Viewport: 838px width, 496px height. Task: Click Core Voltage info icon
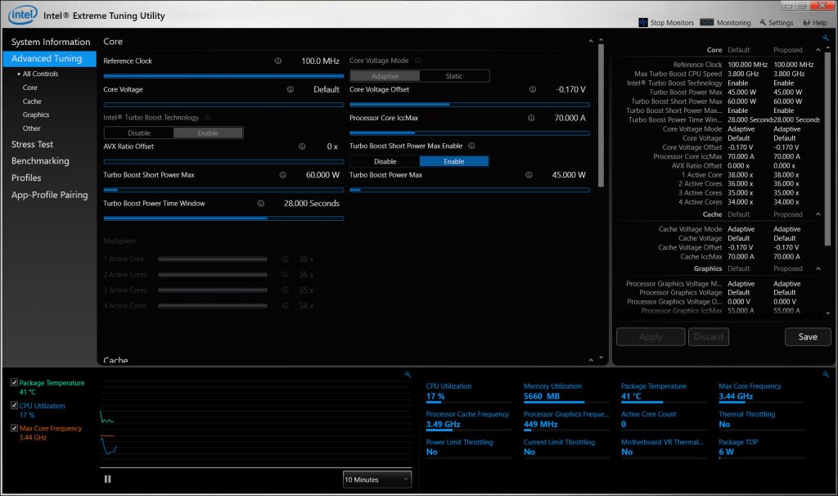[x=291, y=89]
